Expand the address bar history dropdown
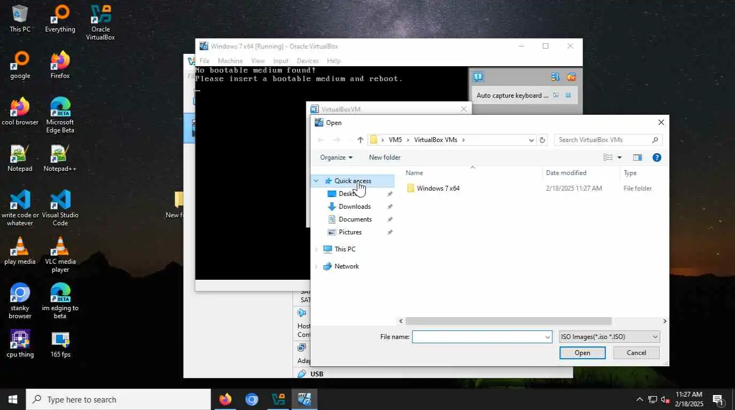 [531, 140]
